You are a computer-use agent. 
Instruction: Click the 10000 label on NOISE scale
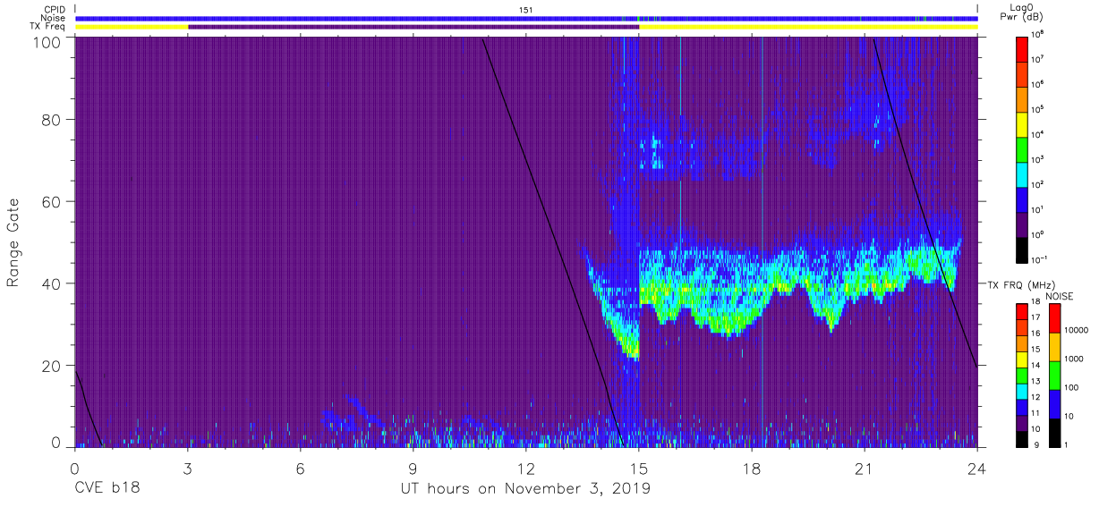tap(1078, 329)
